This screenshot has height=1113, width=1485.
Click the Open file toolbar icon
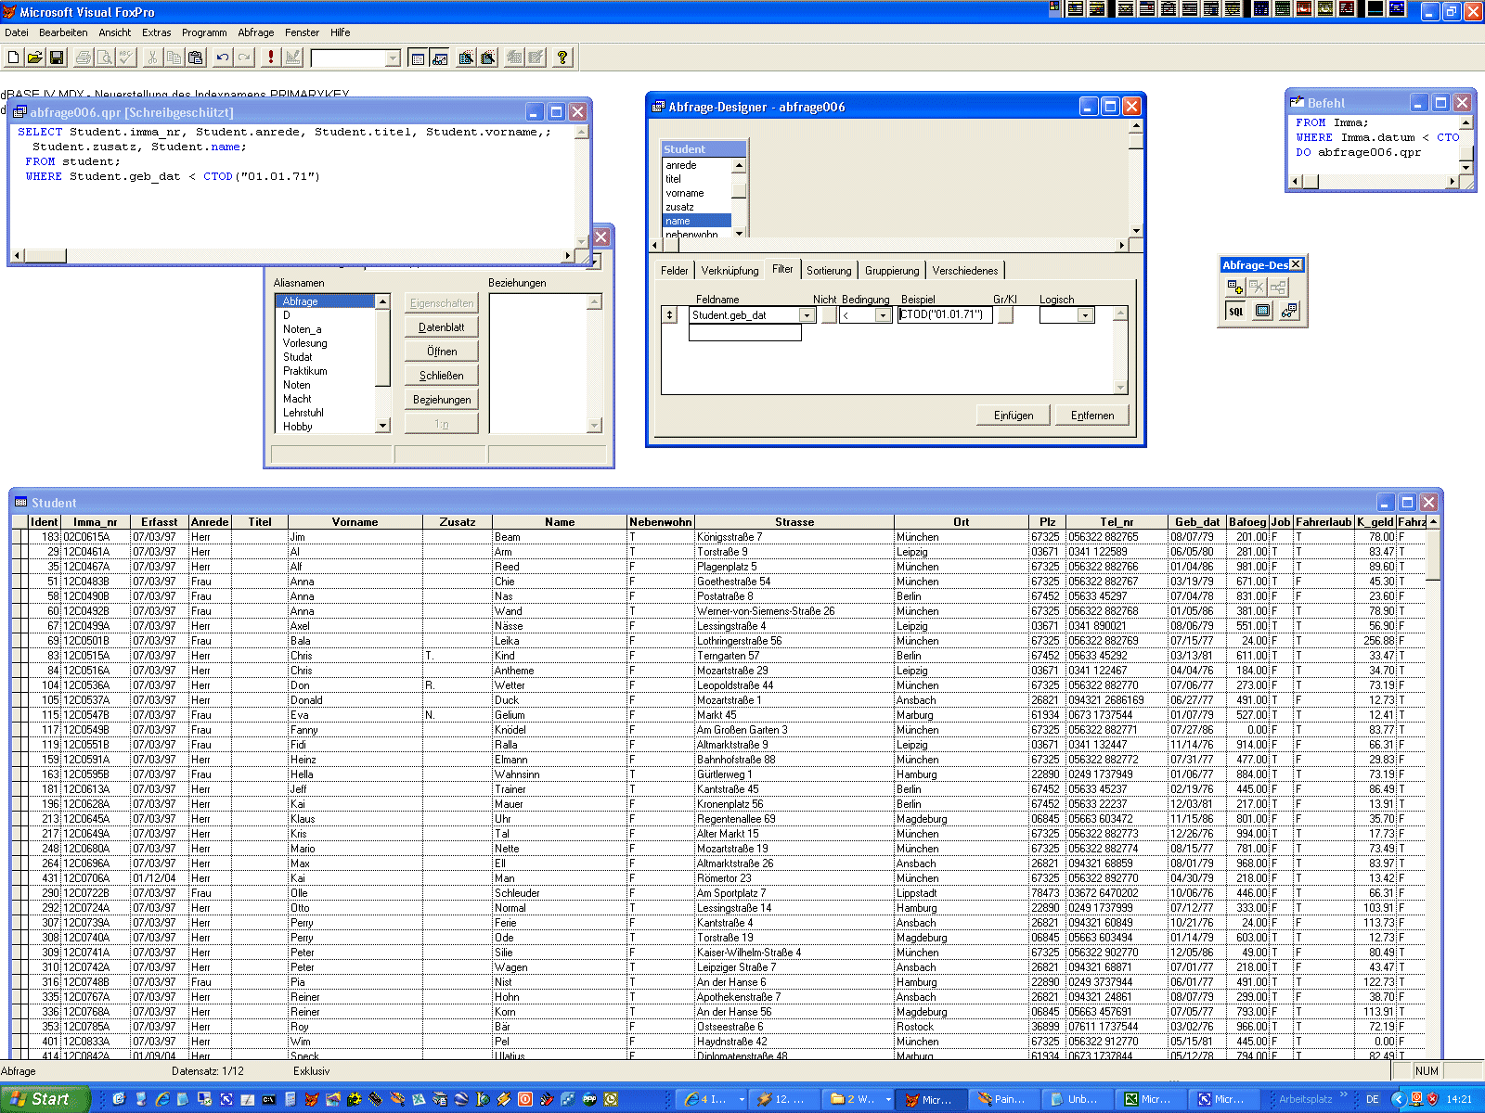34,58
